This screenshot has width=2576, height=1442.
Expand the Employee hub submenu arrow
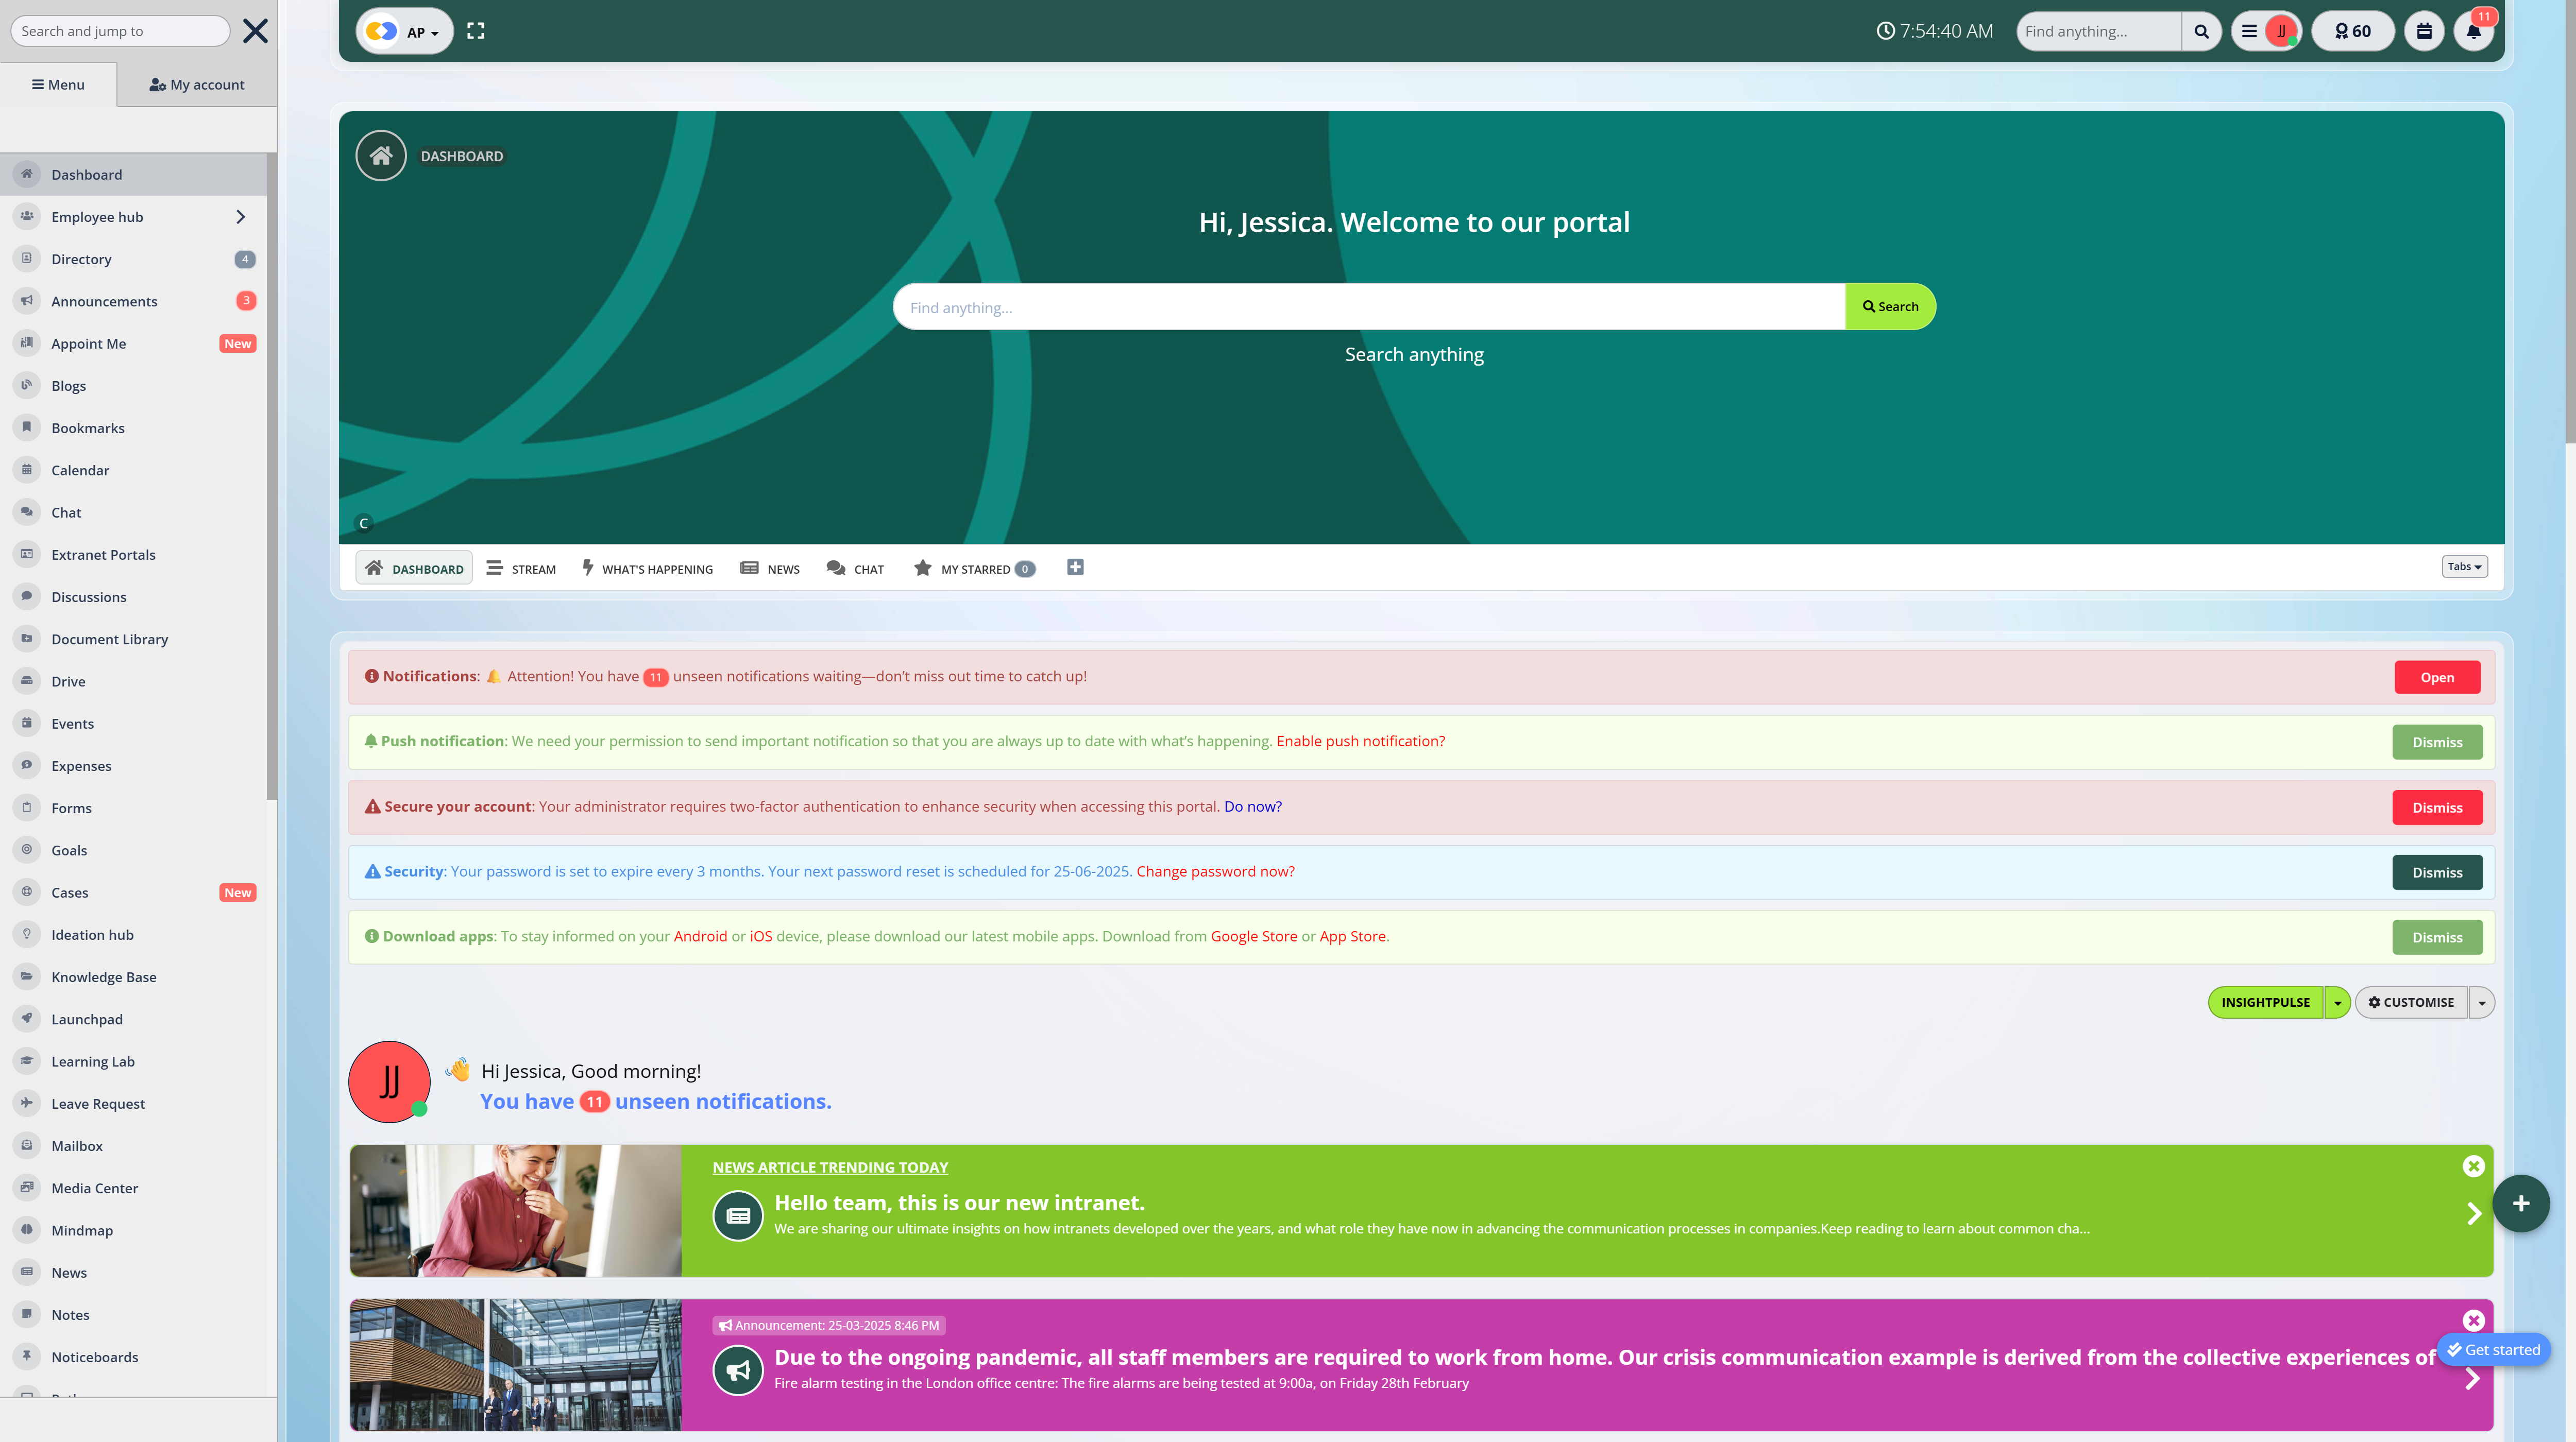coord(240,217)
